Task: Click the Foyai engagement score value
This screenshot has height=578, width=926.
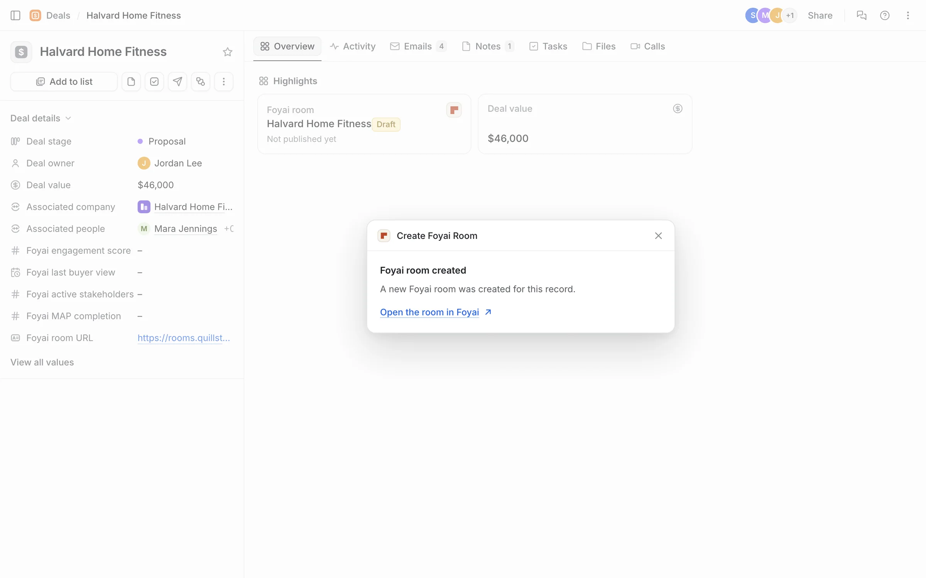Action: [x=140, y=251]
